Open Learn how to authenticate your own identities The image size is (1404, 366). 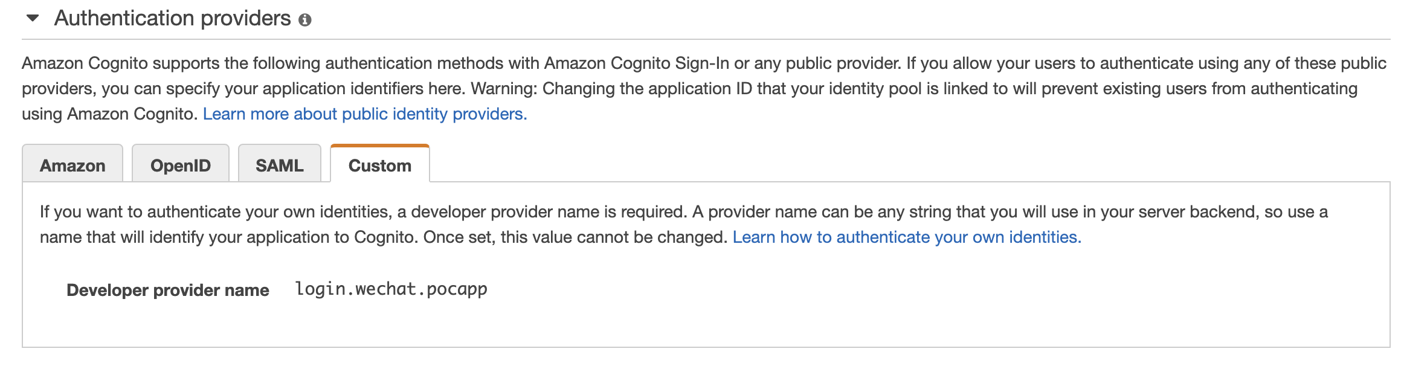pos(906,237)
